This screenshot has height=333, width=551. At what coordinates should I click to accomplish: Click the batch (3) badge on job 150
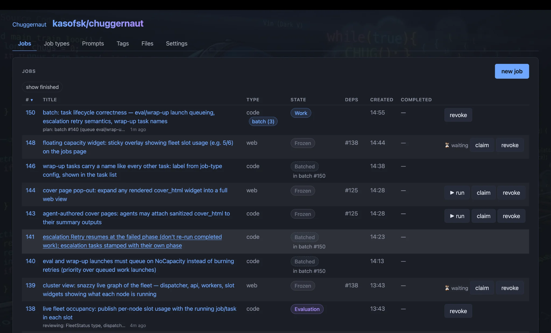(263, 121)
